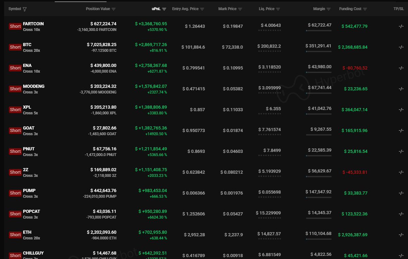This screenshot has height=259, width=408.
Task: Click PUMP margin $ 147,547.92
Action: pos(318,192)
